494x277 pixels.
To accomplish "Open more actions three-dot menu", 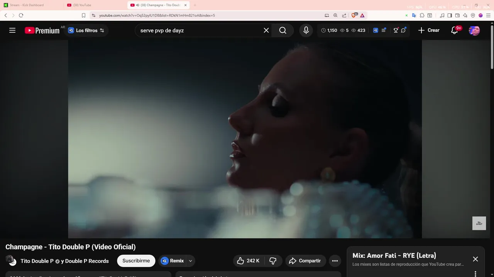I will pyautogui.click(x=335, y=261).
